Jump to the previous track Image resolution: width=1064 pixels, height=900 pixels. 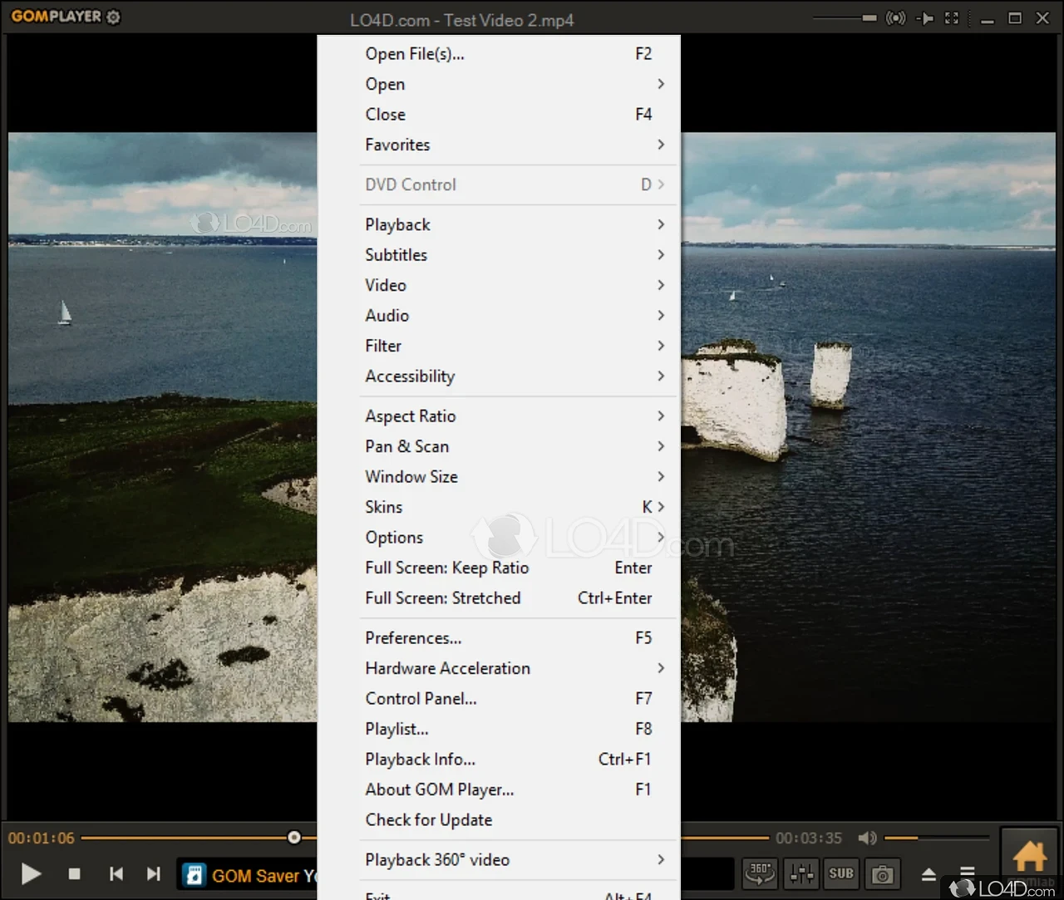click(116, 873)
